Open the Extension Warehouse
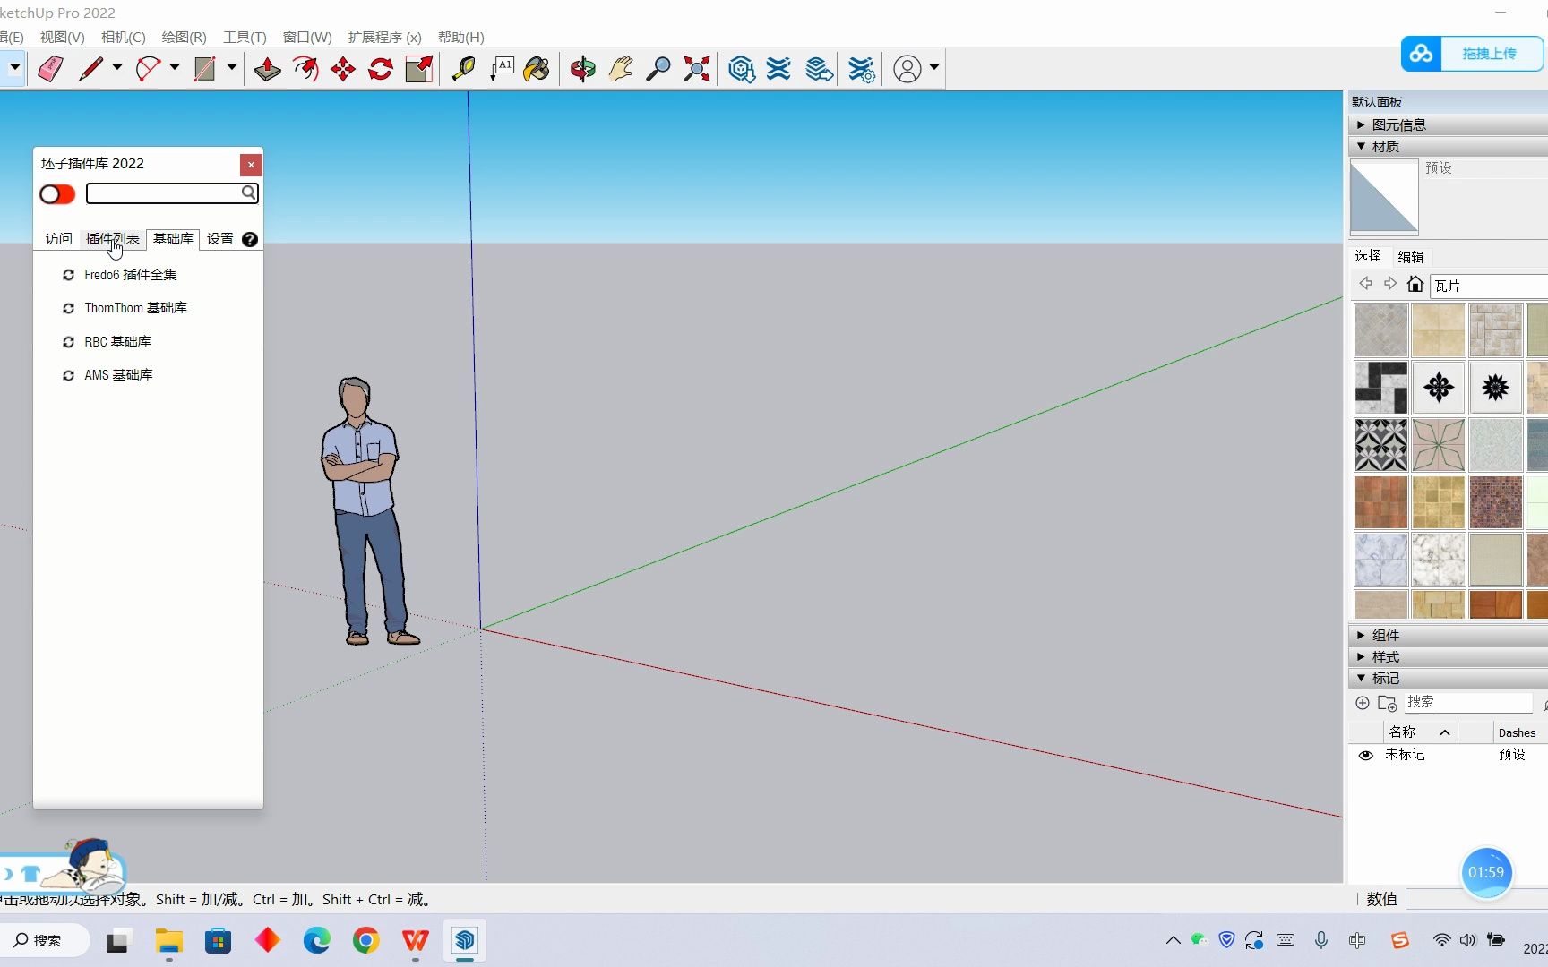Image resolution: width=1548 pixels, height=967 pixels. pyautogui.click(x=779, y=69)
